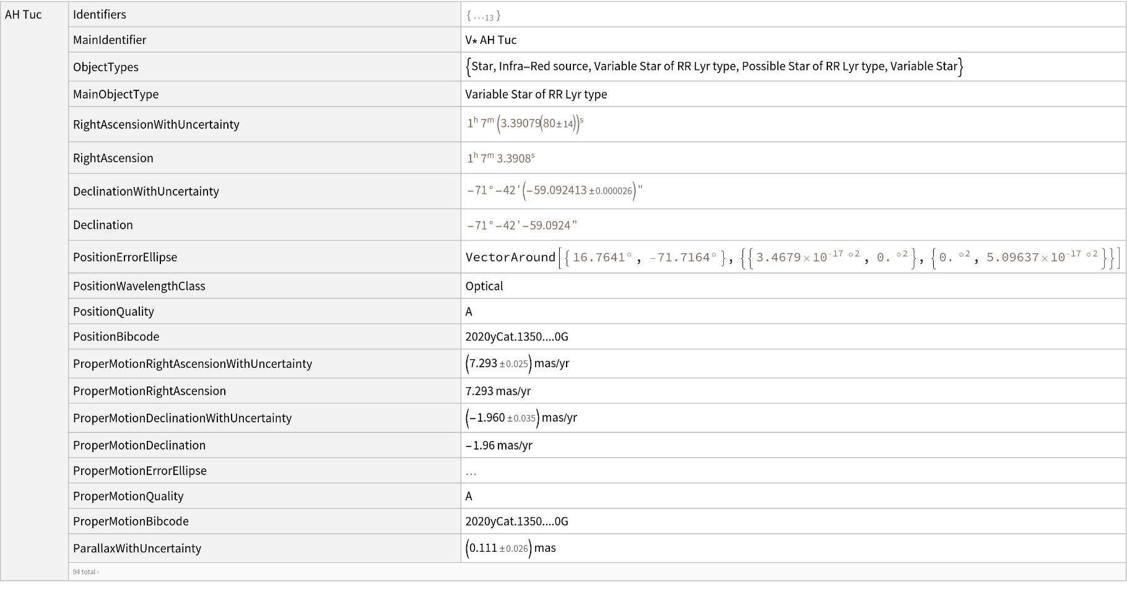Click the ObjectTypes key label
The height and width of the screenshot is (597, 1127).
pos(106,67)
